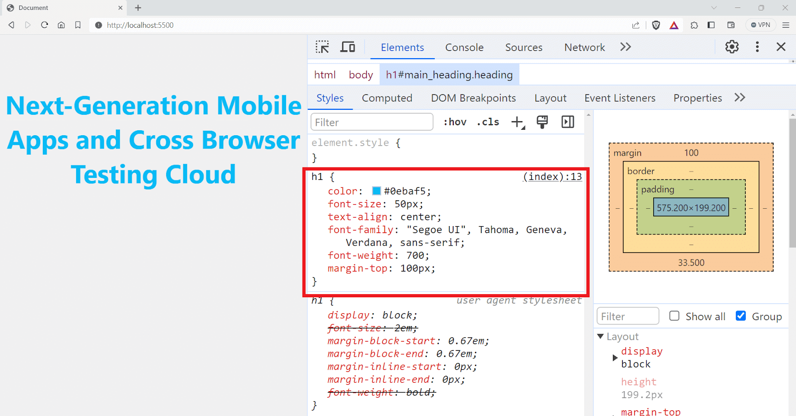Select body in the breadcrumb
This screenshot has height=416, width=796.
coord(361,75)
